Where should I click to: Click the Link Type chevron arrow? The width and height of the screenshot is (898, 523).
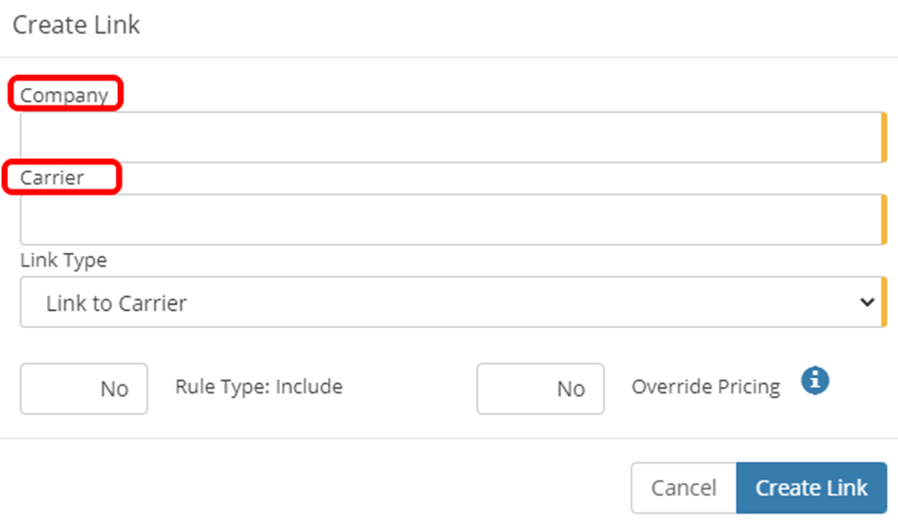pos(866,302)
